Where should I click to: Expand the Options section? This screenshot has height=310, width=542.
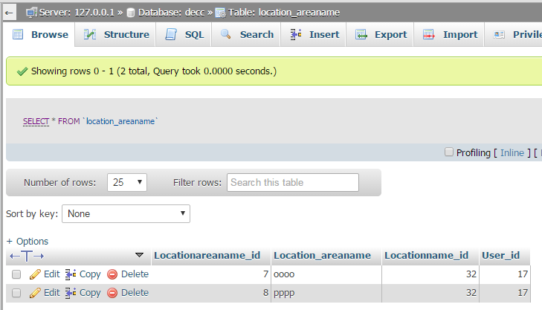pos(28,241)
